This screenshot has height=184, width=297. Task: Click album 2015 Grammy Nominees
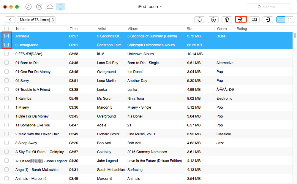coord(147,152)
